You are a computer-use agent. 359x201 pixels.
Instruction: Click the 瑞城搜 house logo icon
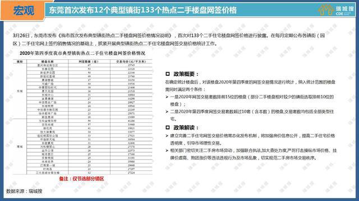(326, 10)
